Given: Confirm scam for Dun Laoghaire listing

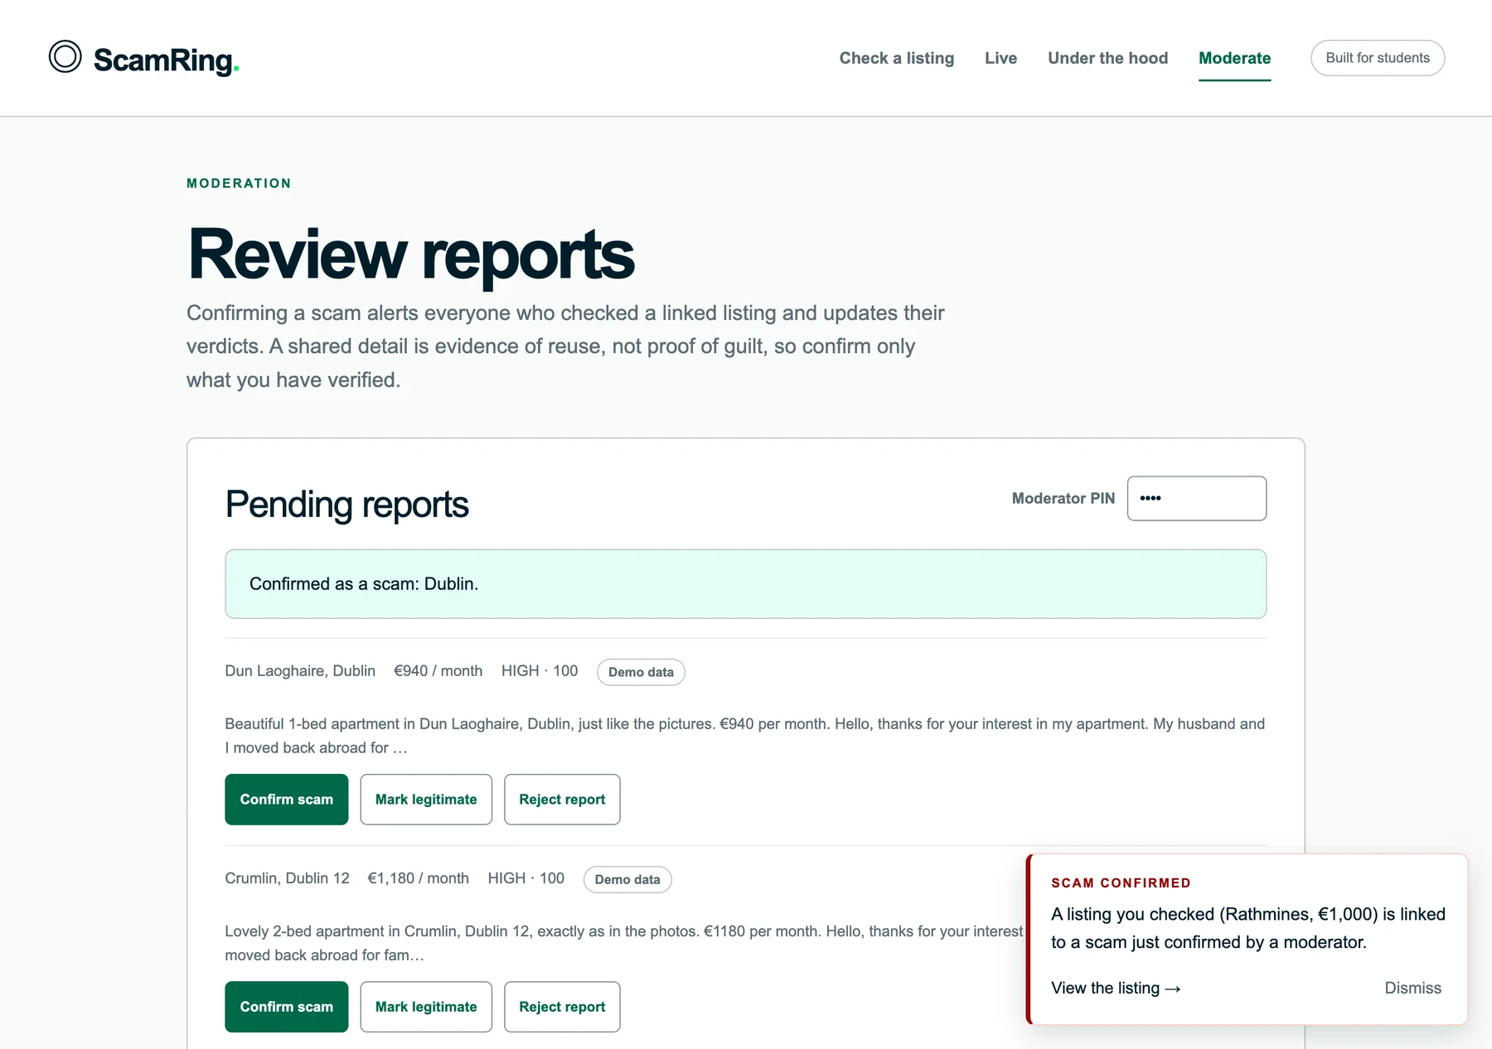Looking at the screenshot, I should pyautogui.click(x=286, y=799).
